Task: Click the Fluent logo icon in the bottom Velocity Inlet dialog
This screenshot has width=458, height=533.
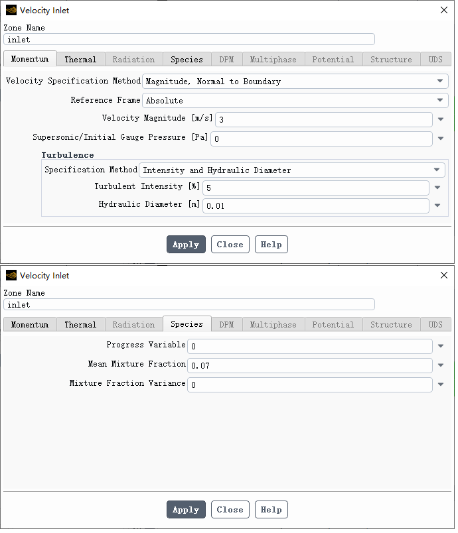Action: pos(11,275)
